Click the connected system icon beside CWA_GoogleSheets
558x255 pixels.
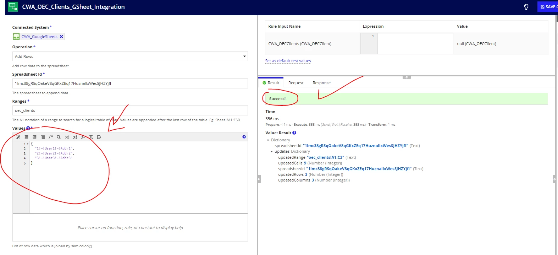[16, 36]
